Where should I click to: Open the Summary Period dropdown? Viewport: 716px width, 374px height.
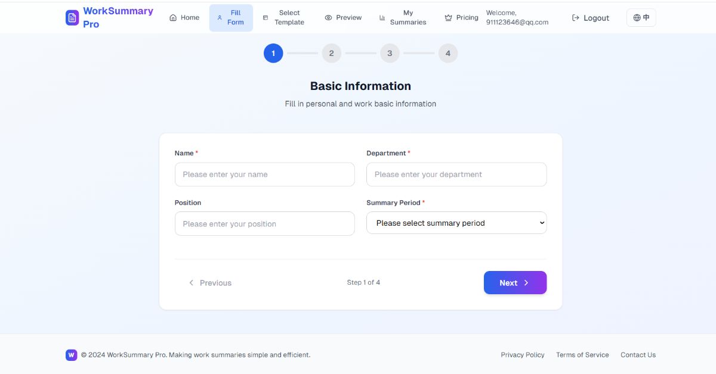[x=456, y=223]
